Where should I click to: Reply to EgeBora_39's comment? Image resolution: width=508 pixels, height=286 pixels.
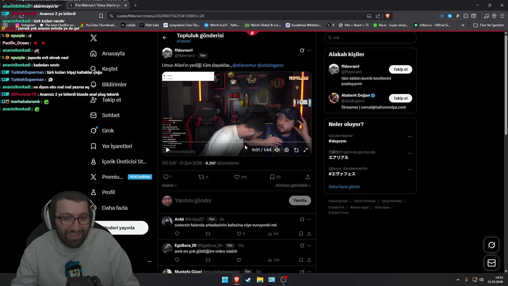pyautogui.click(x=177, y=260)
